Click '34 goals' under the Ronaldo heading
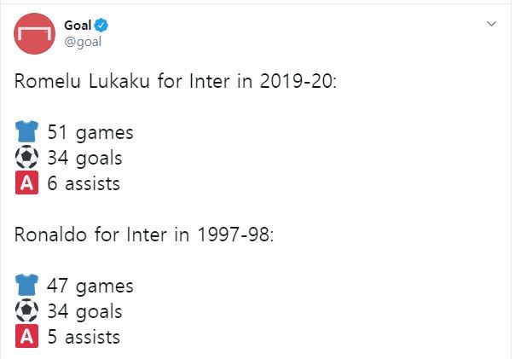The height and width of the screenshot is (359, 515). click(x=85, y=311)
